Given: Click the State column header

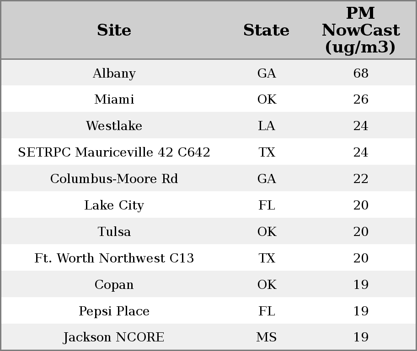Looking at the screenshot, I should 266,30.
